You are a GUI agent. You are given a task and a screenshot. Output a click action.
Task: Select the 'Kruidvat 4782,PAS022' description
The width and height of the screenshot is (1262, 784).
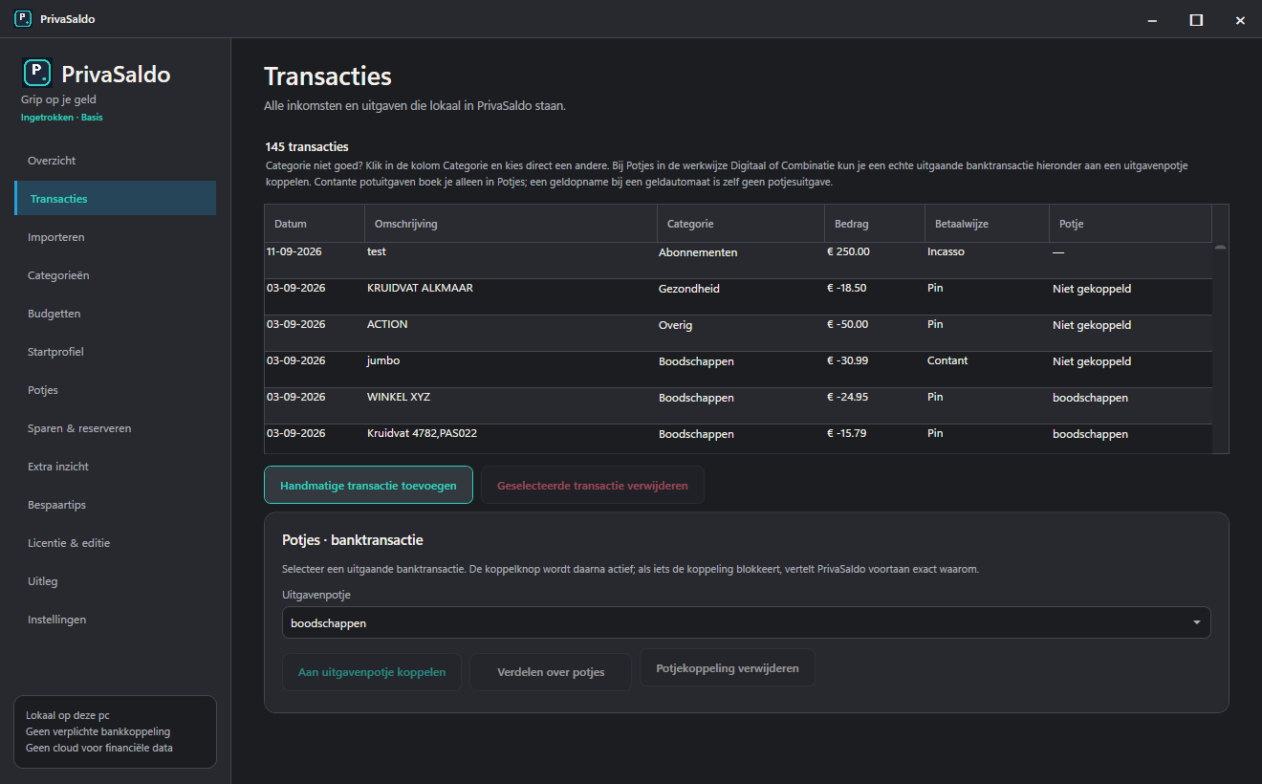click(x=422, y=433)
